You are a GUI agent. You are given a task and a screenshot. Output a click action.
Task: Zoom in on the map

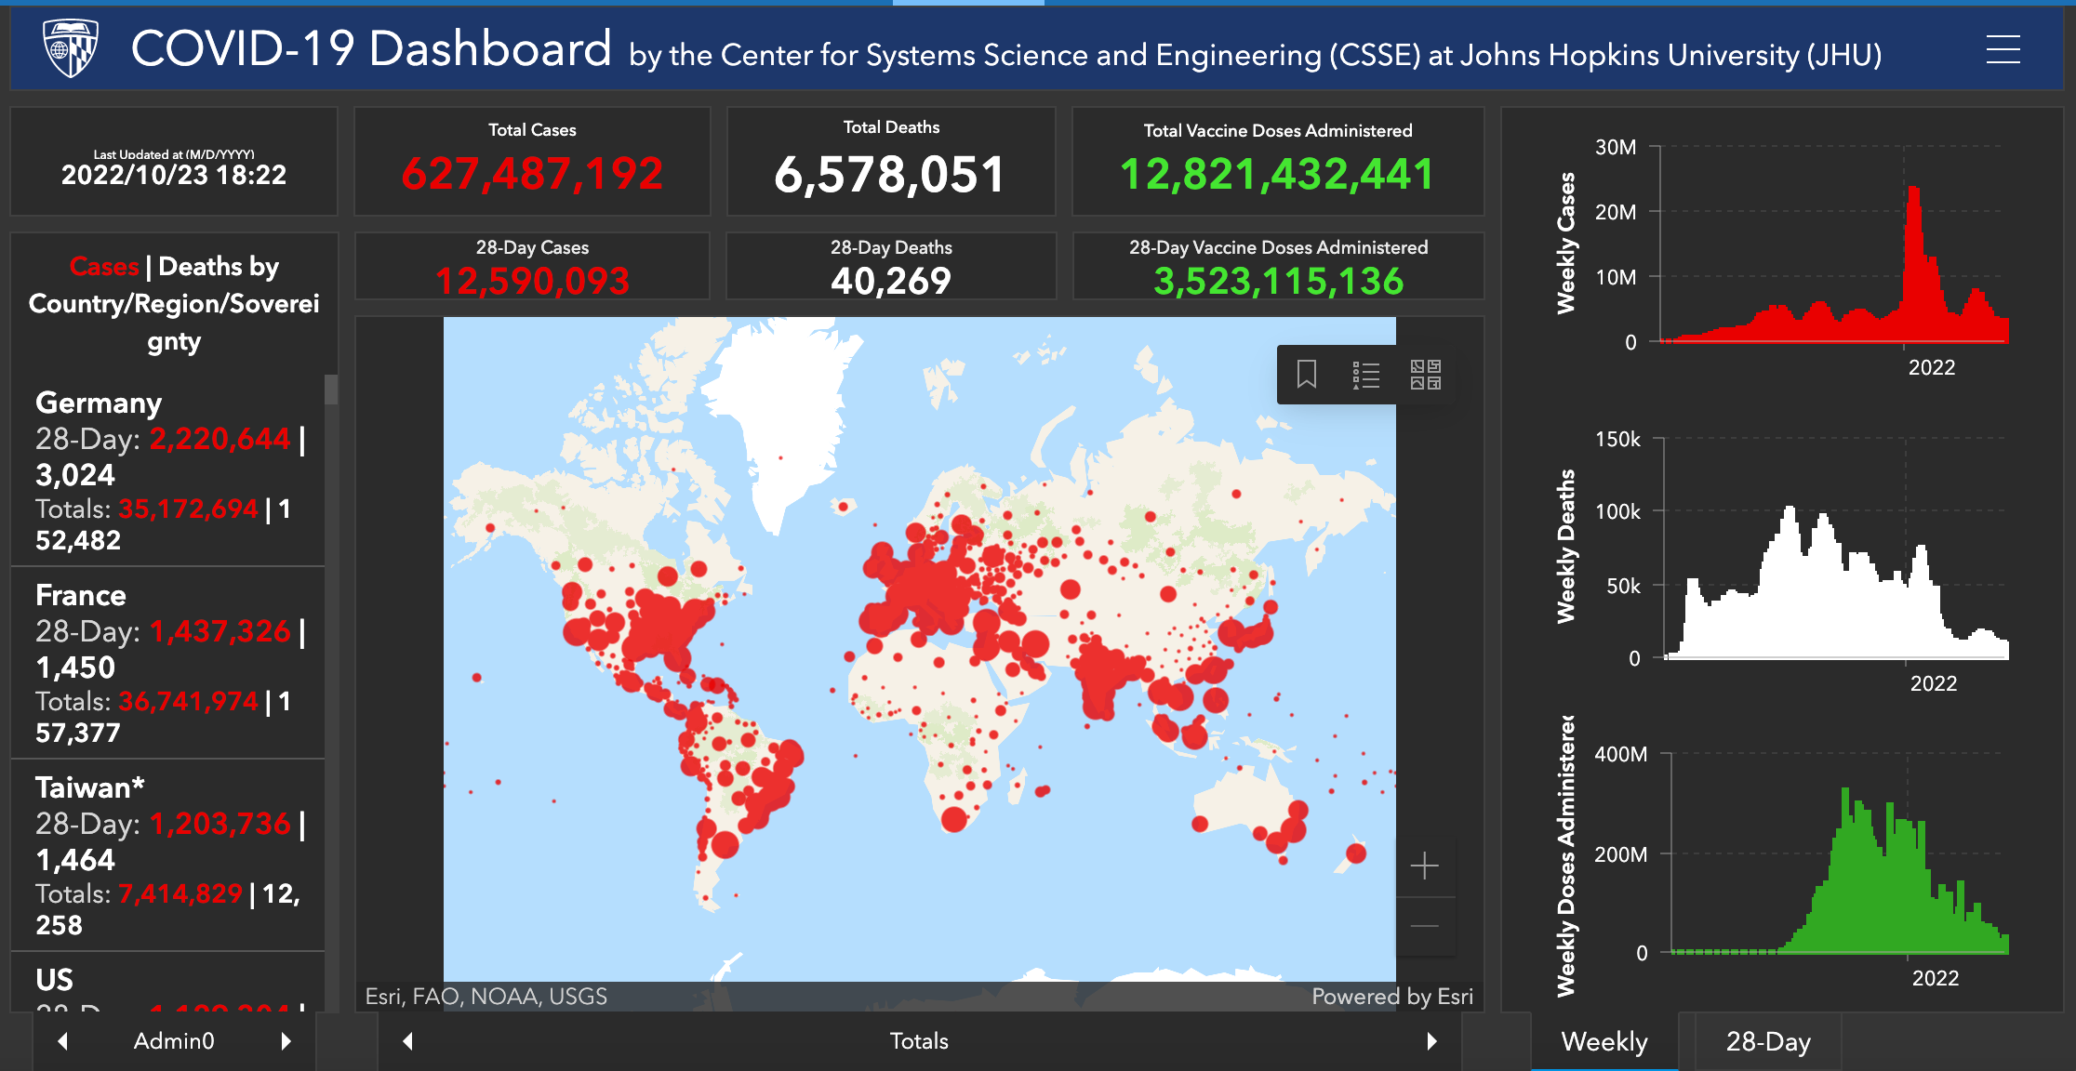coord(1424,866)
